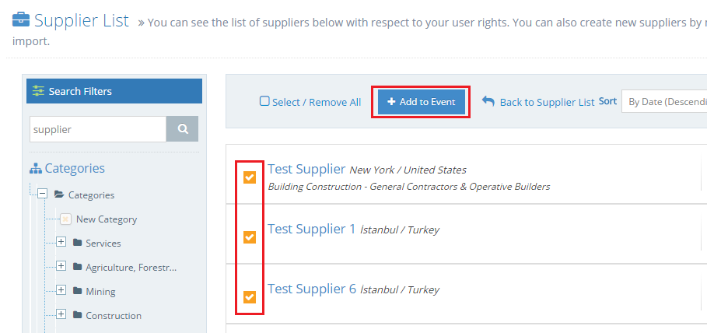
Task: Click the Add to Event button
Action: [x=421, y=102]
